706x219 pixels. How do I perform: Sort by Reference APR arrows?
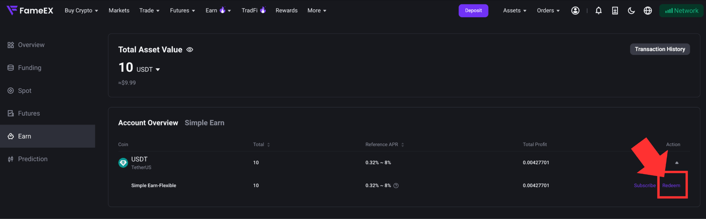pos(403,145)
